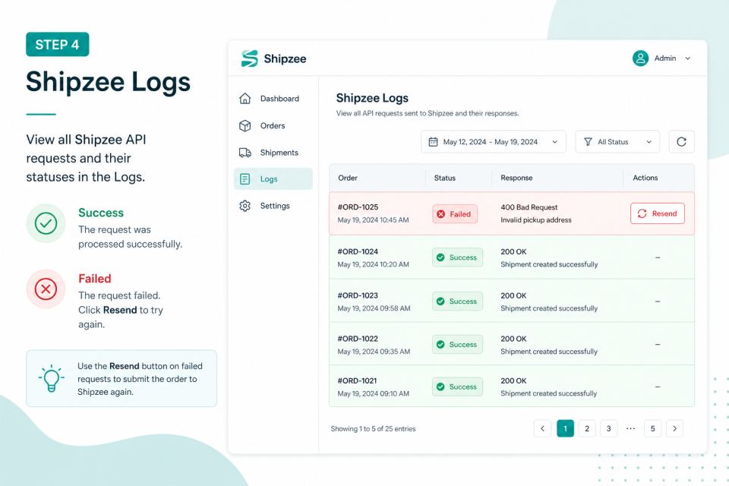
Task: Select pagination page 1
Action: pos(565,428)
